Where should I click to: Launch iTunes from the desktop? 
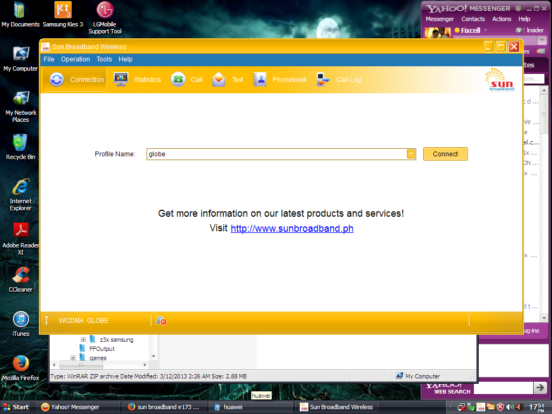pyautogui.click(x=20, y=320)
